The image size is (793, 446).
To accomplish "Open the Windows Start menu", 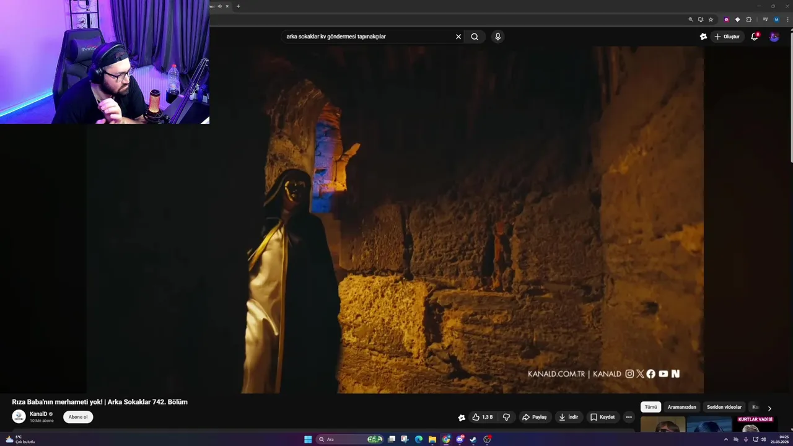I will pos(308,439).
